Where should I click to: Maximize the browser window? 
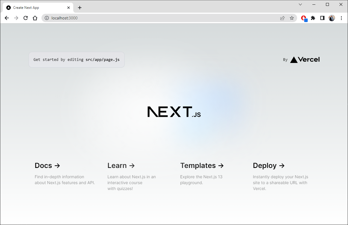(327, 4)
